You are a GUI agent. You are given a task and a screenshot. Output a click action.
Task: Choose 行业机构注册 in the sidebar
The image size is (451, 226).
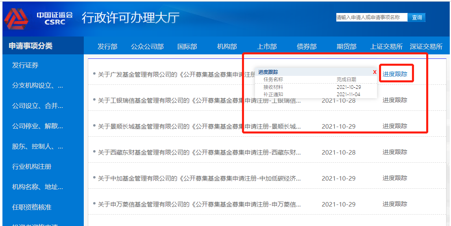point(32,167)
